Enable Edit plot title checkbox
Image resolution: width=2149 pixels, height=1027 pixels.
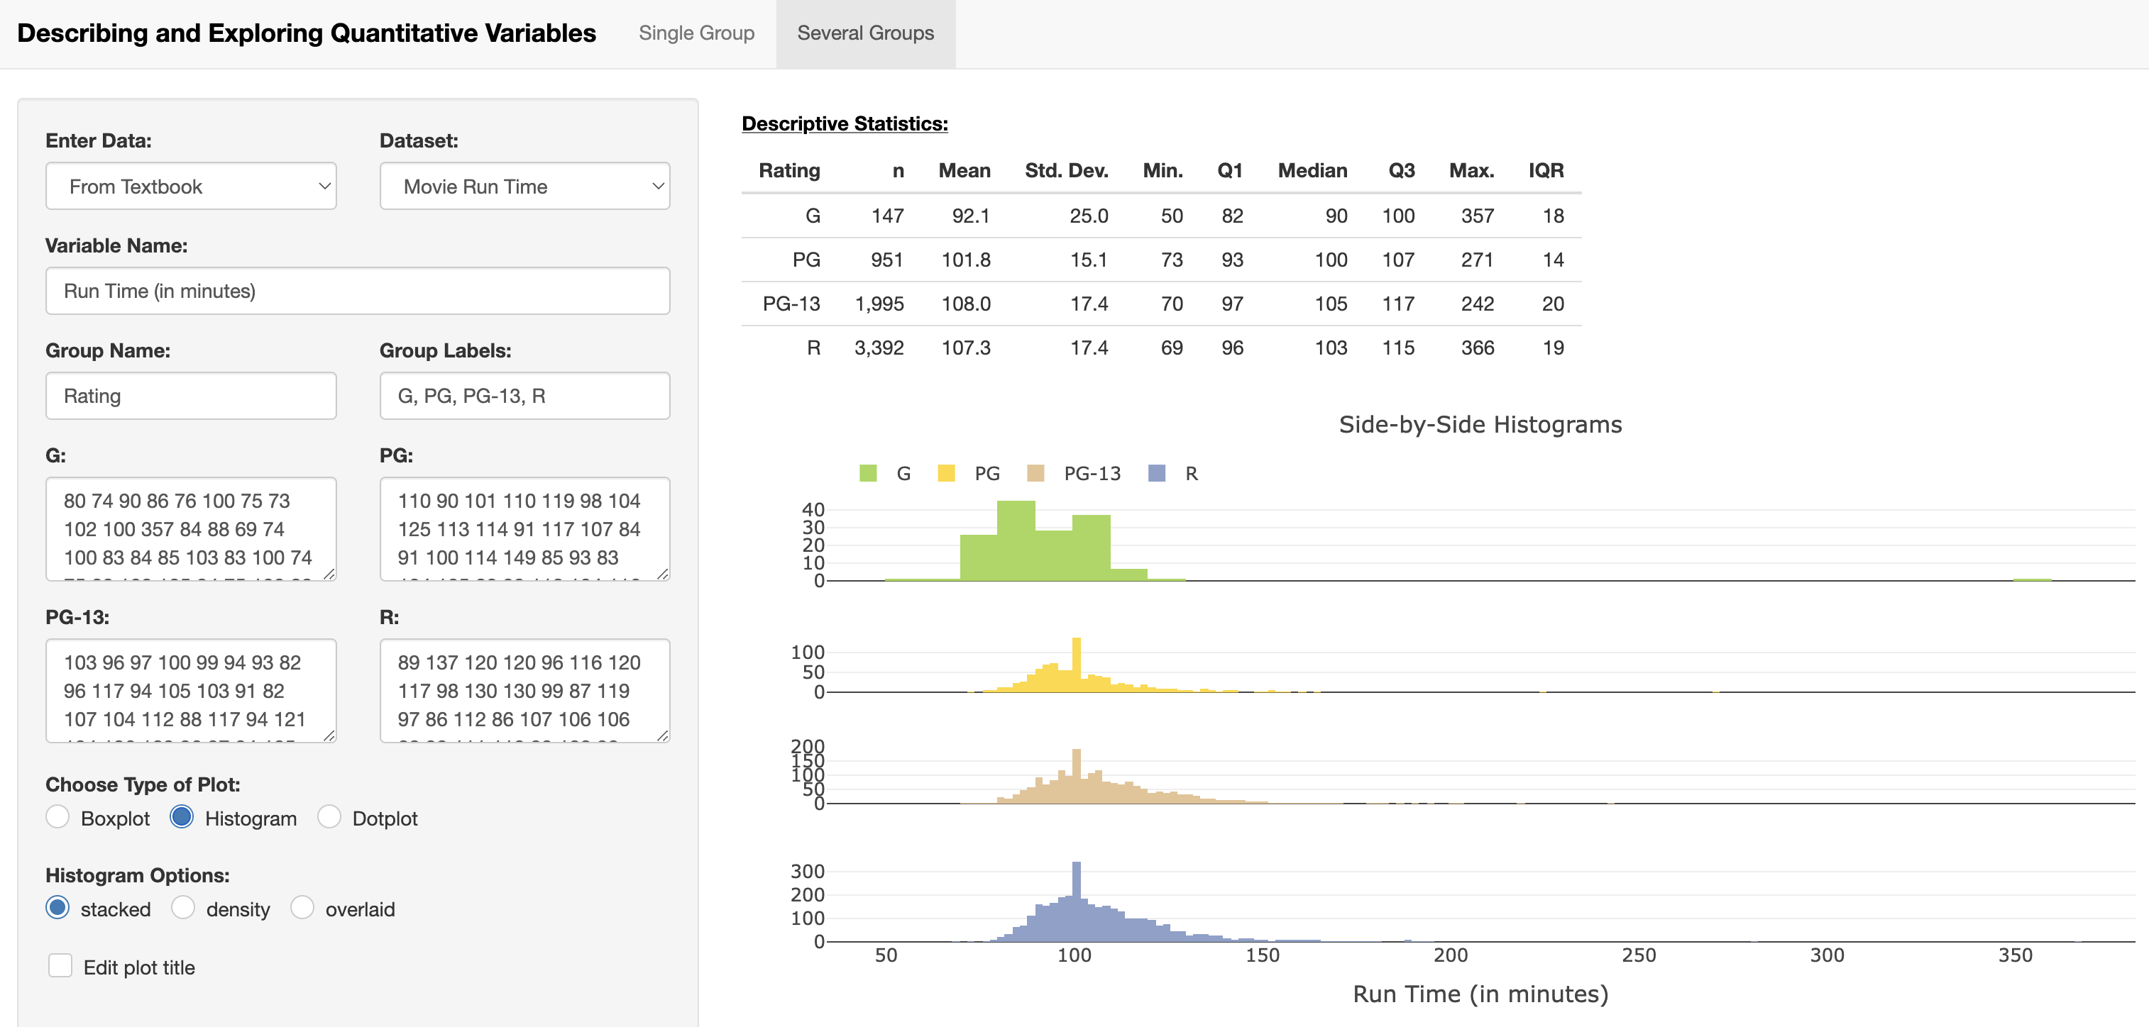pos(60,966)
